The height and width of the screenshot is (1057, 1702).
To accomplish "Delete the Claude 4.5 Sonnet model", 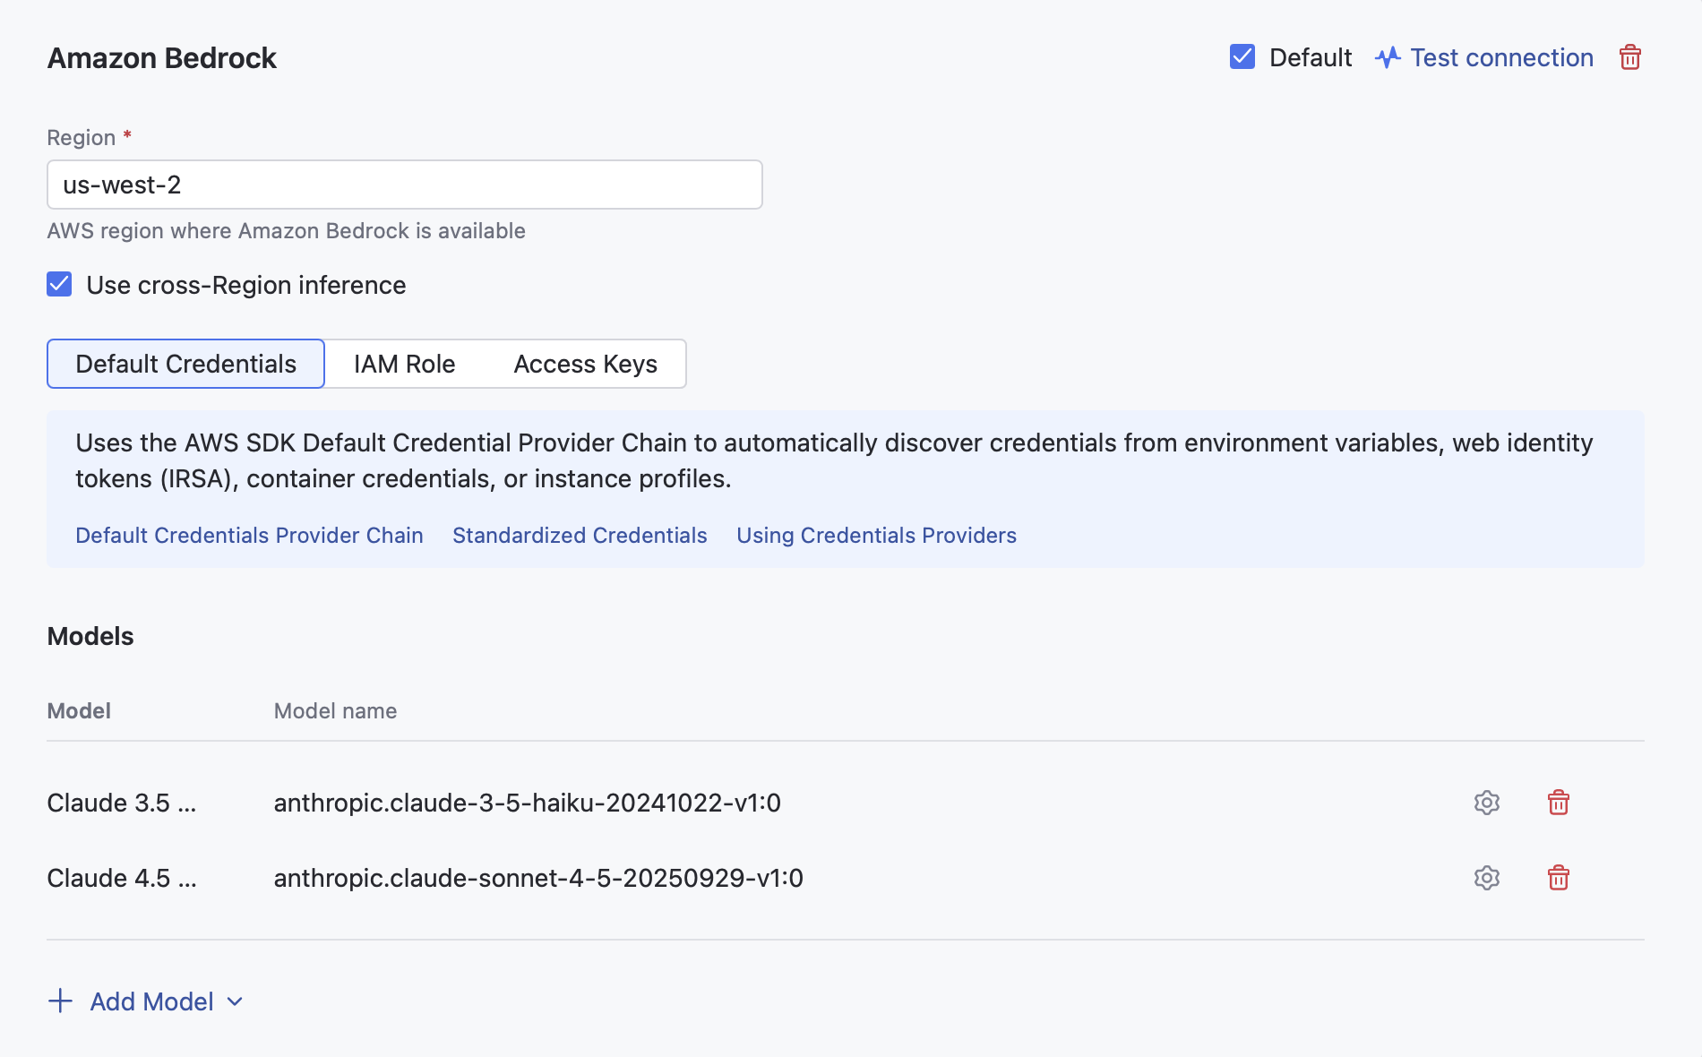I will [x=1558, y=878].
